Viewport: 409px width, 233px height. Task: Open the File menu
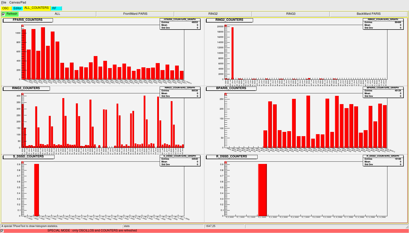tap(4, 3)
